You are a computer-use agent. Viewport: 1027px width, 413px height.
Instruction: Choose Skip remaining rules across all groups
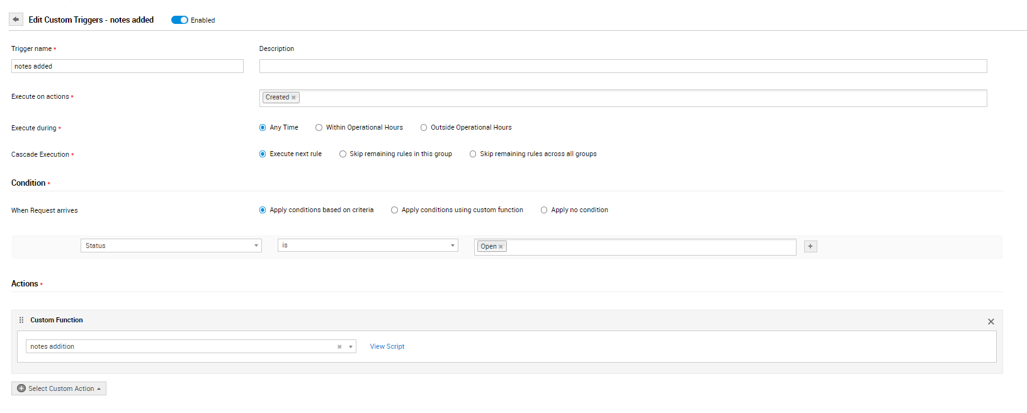[473, 154]
